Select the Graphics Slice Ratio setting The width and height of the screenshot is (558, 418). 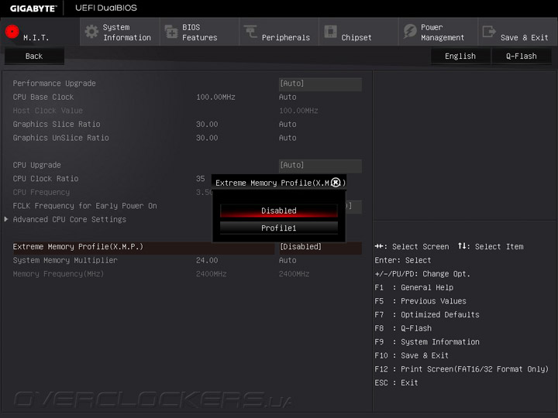57,124
